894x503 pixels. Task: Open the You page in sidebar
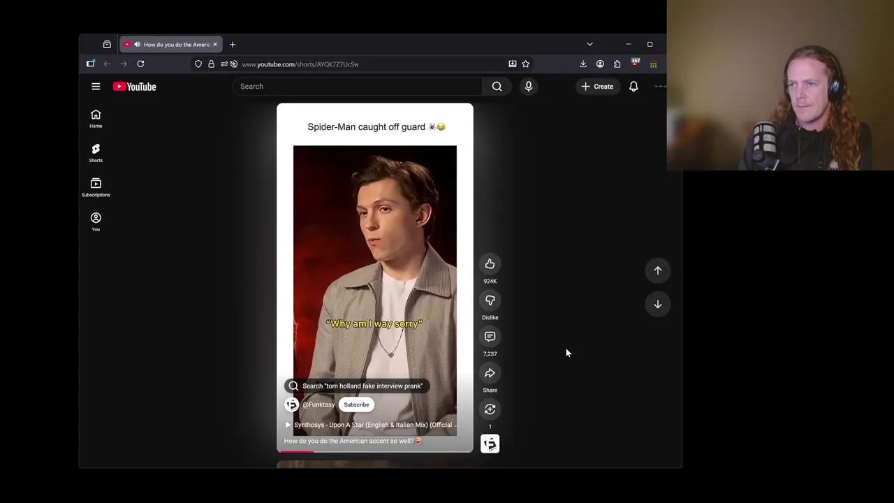96,221
